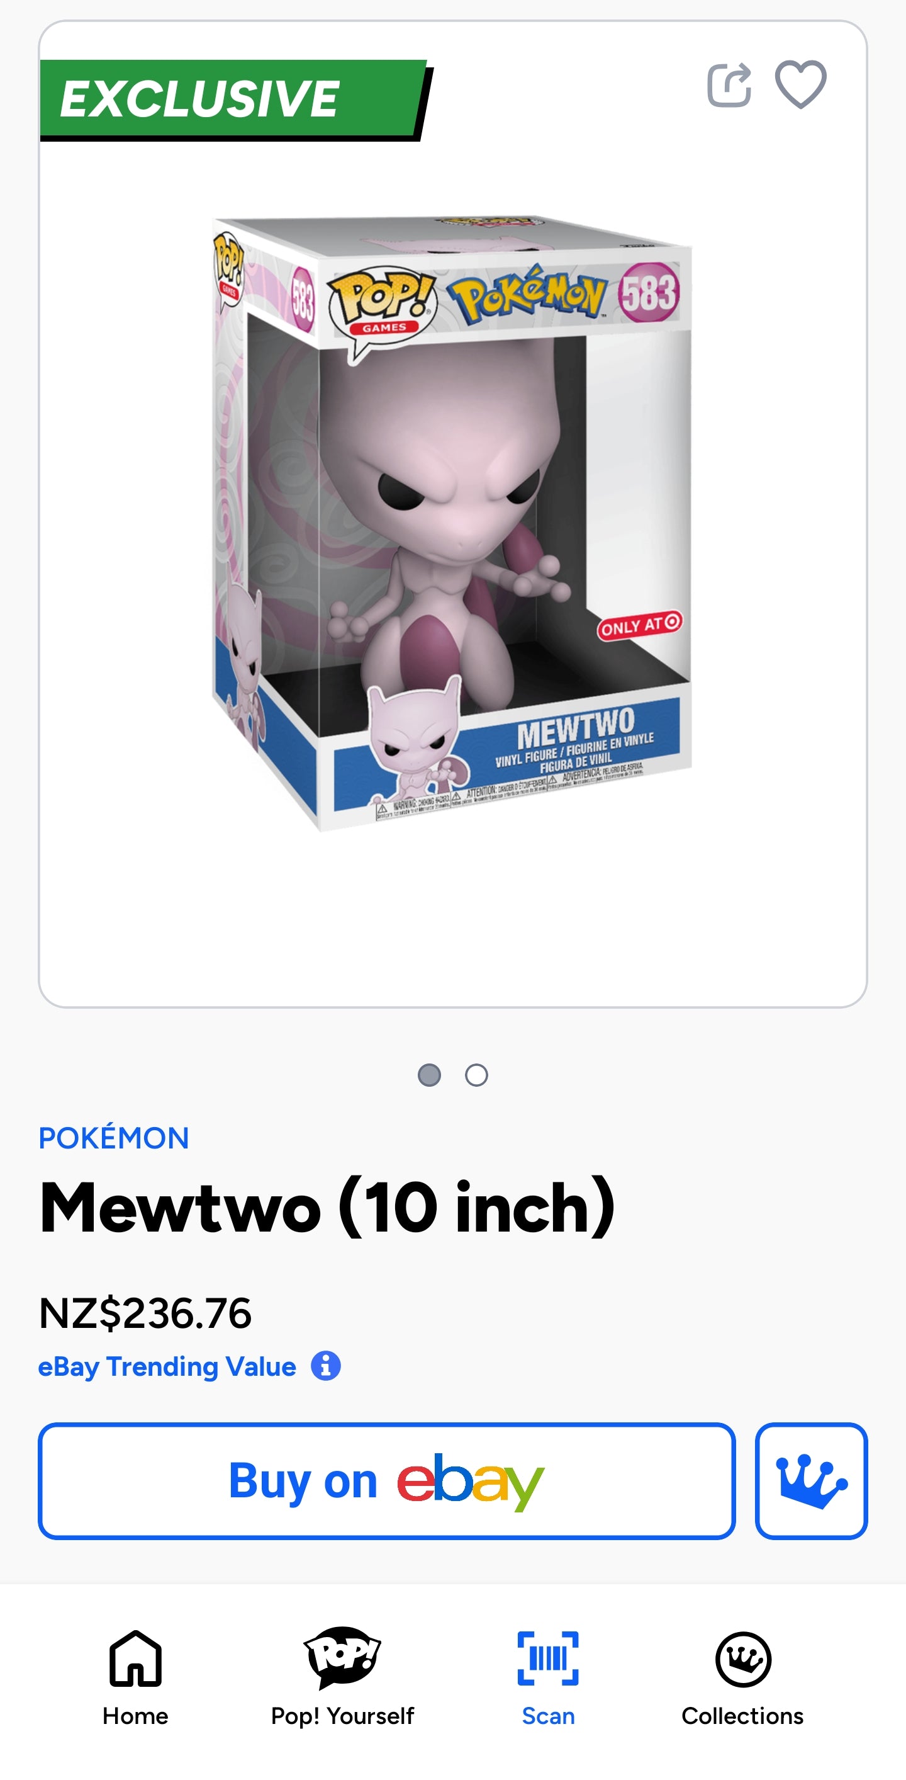Add to collection with the crown button
The width and height of the screenshot is (906, 1780).
[812, 1481]
